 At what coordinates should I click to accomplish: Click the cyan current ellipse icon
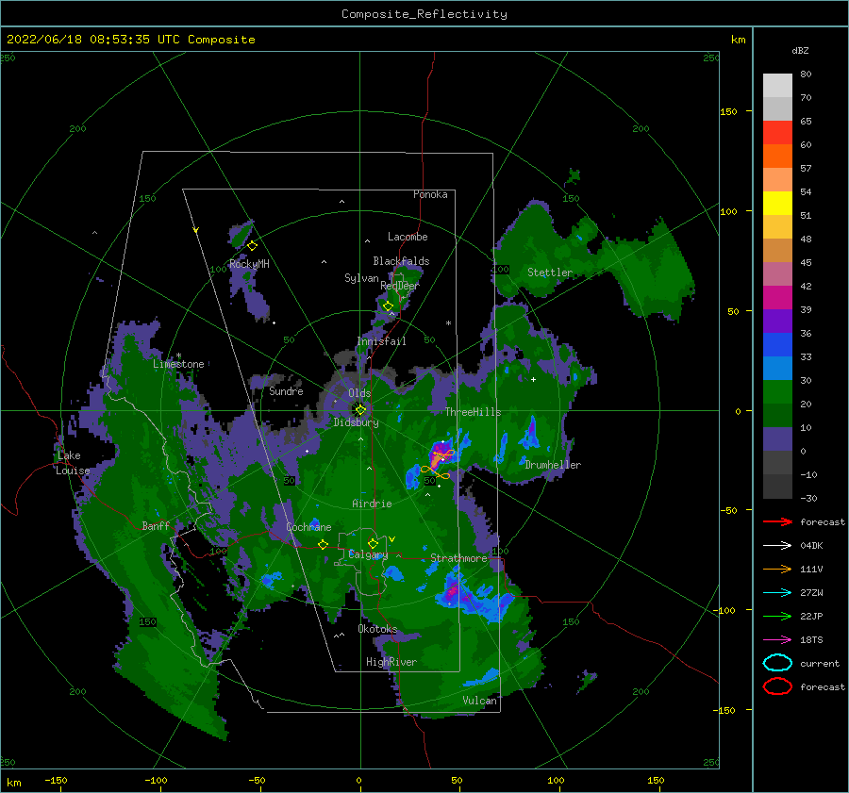click(777, 663)
